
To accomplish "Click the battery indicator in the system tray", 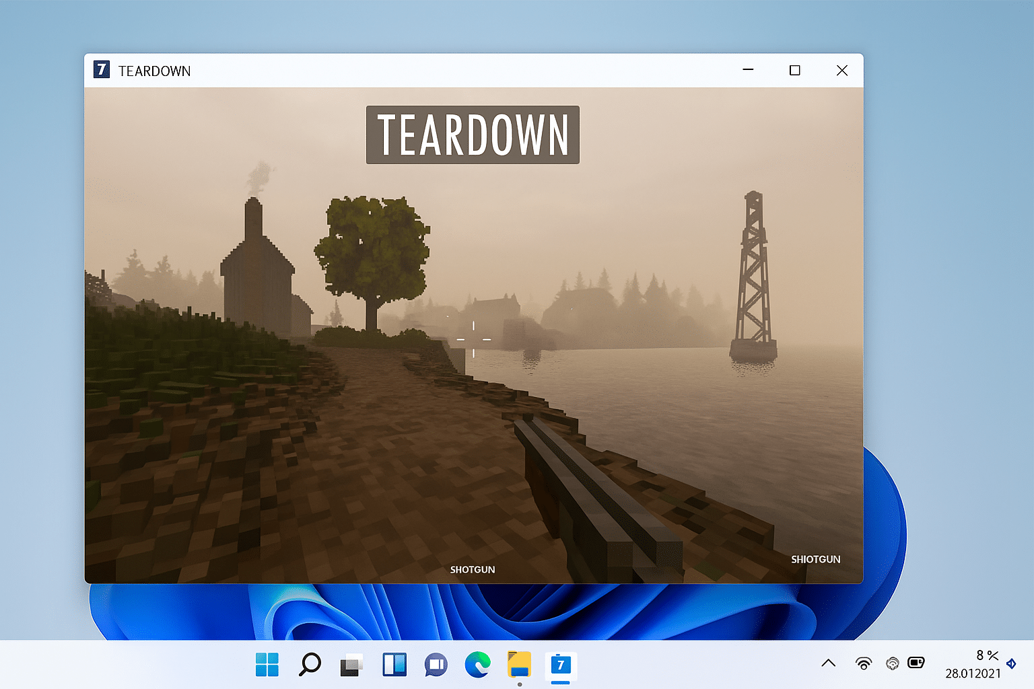I will pos(916,663).
